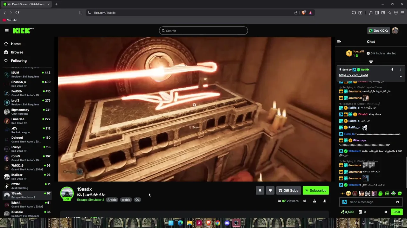Open the hamburger menu beside the Kick logo
Viewport: 407px width, 228px height.
(x=7, y=31)
